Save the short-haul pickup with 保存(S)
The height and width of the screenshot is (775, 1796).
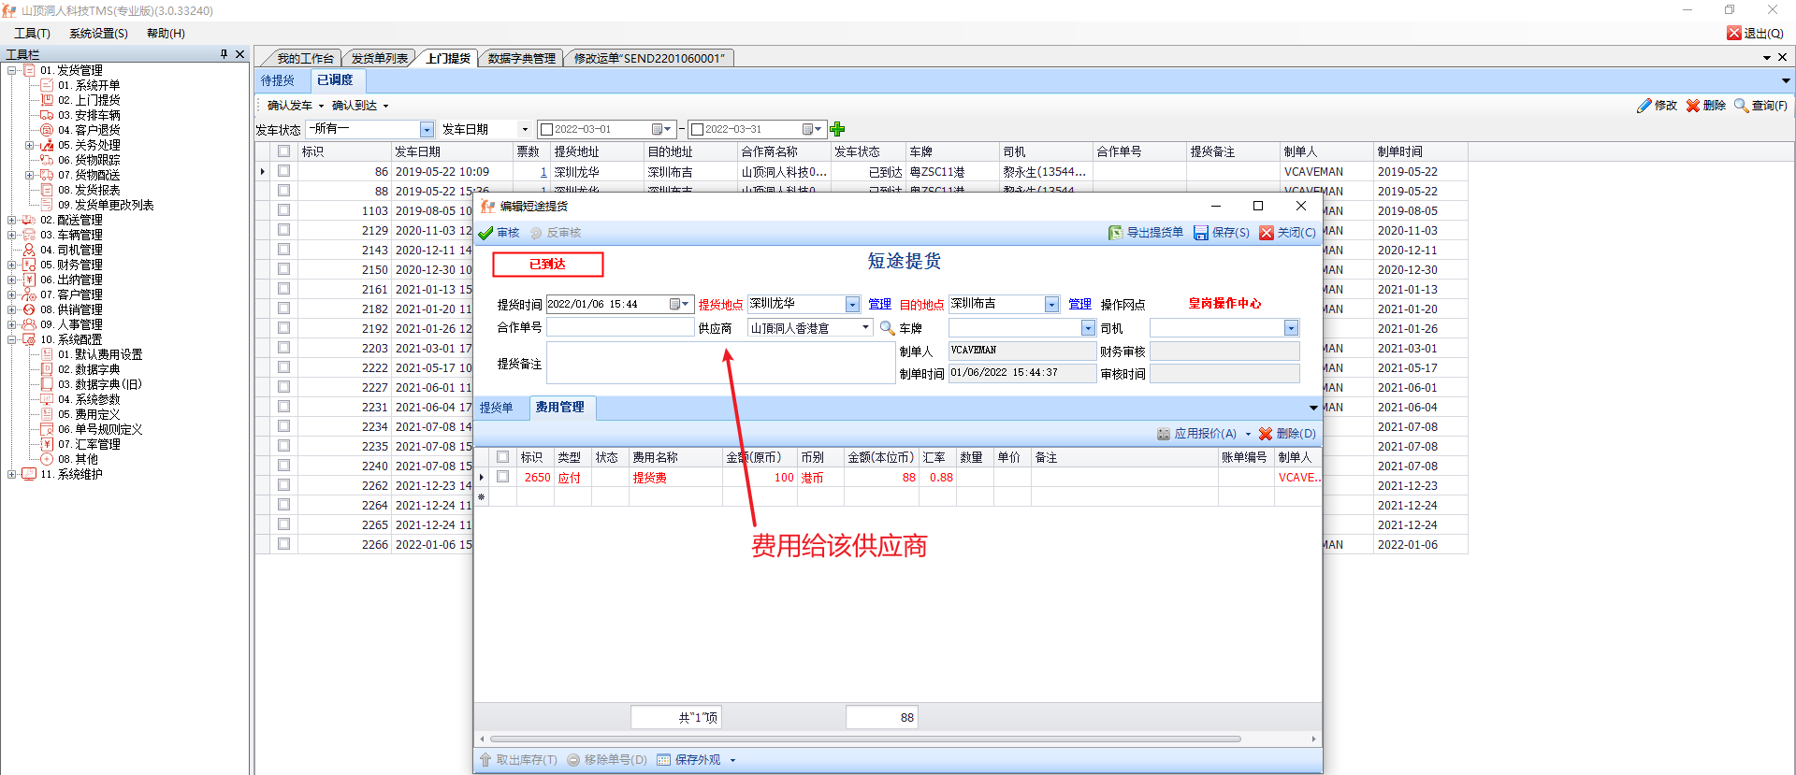tap(1221, 233)
